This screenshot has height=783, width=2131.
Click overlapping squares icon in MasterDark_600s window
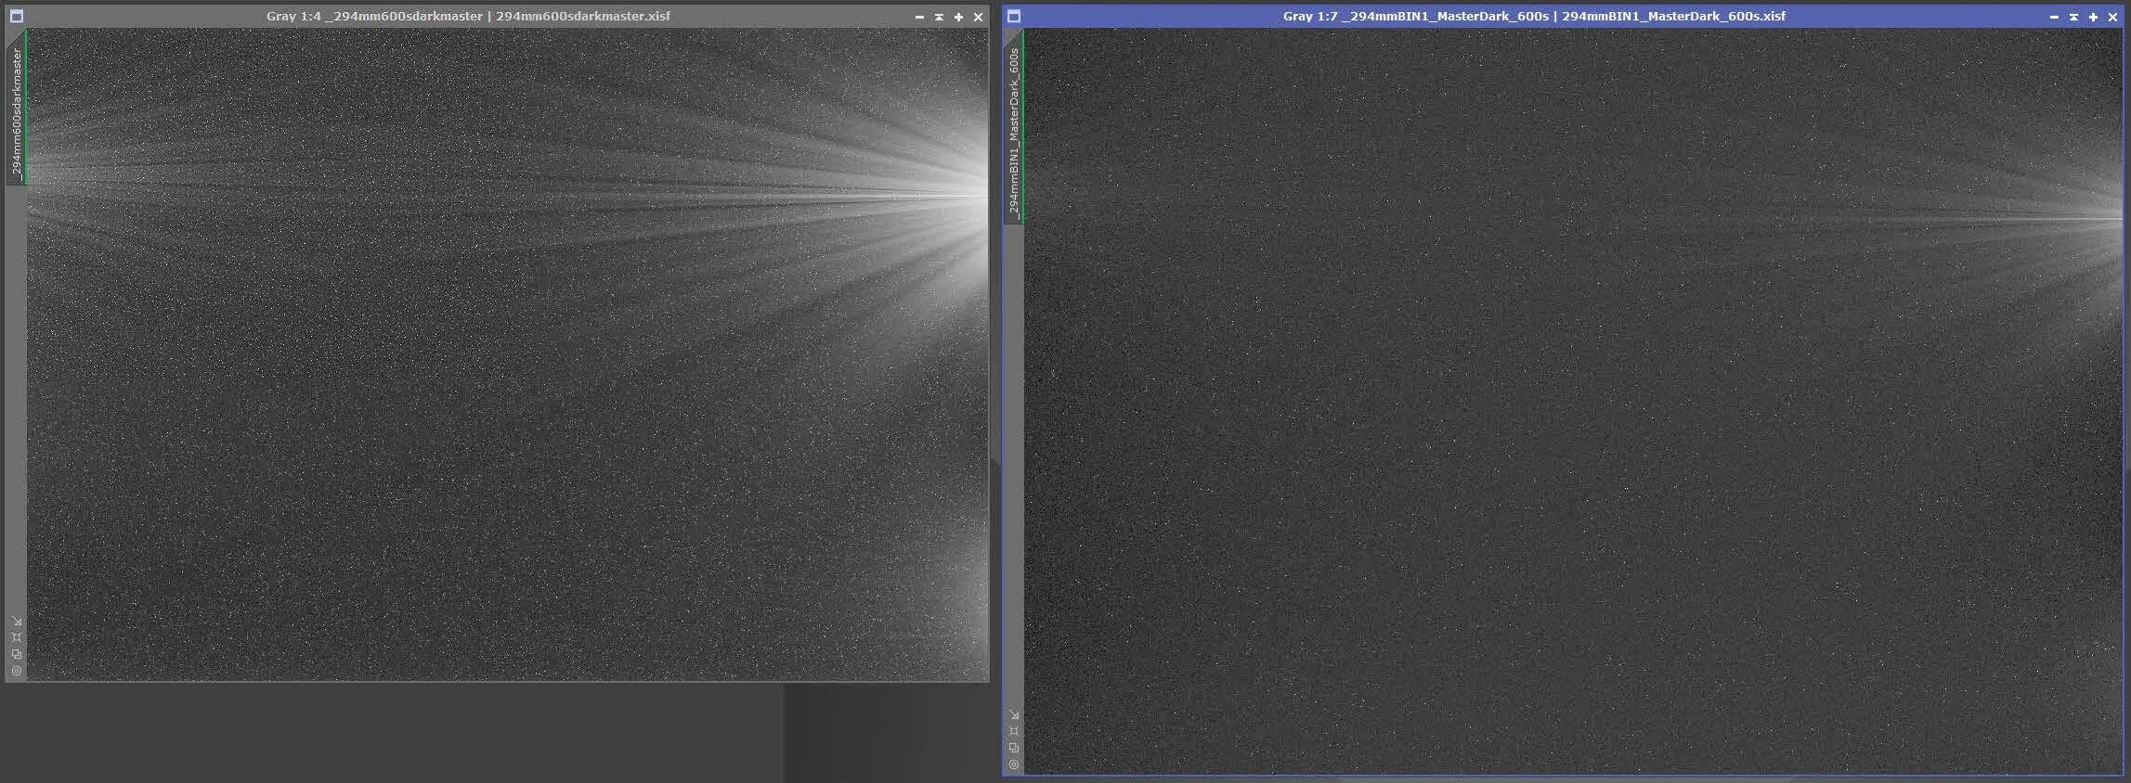(1014, 748)
